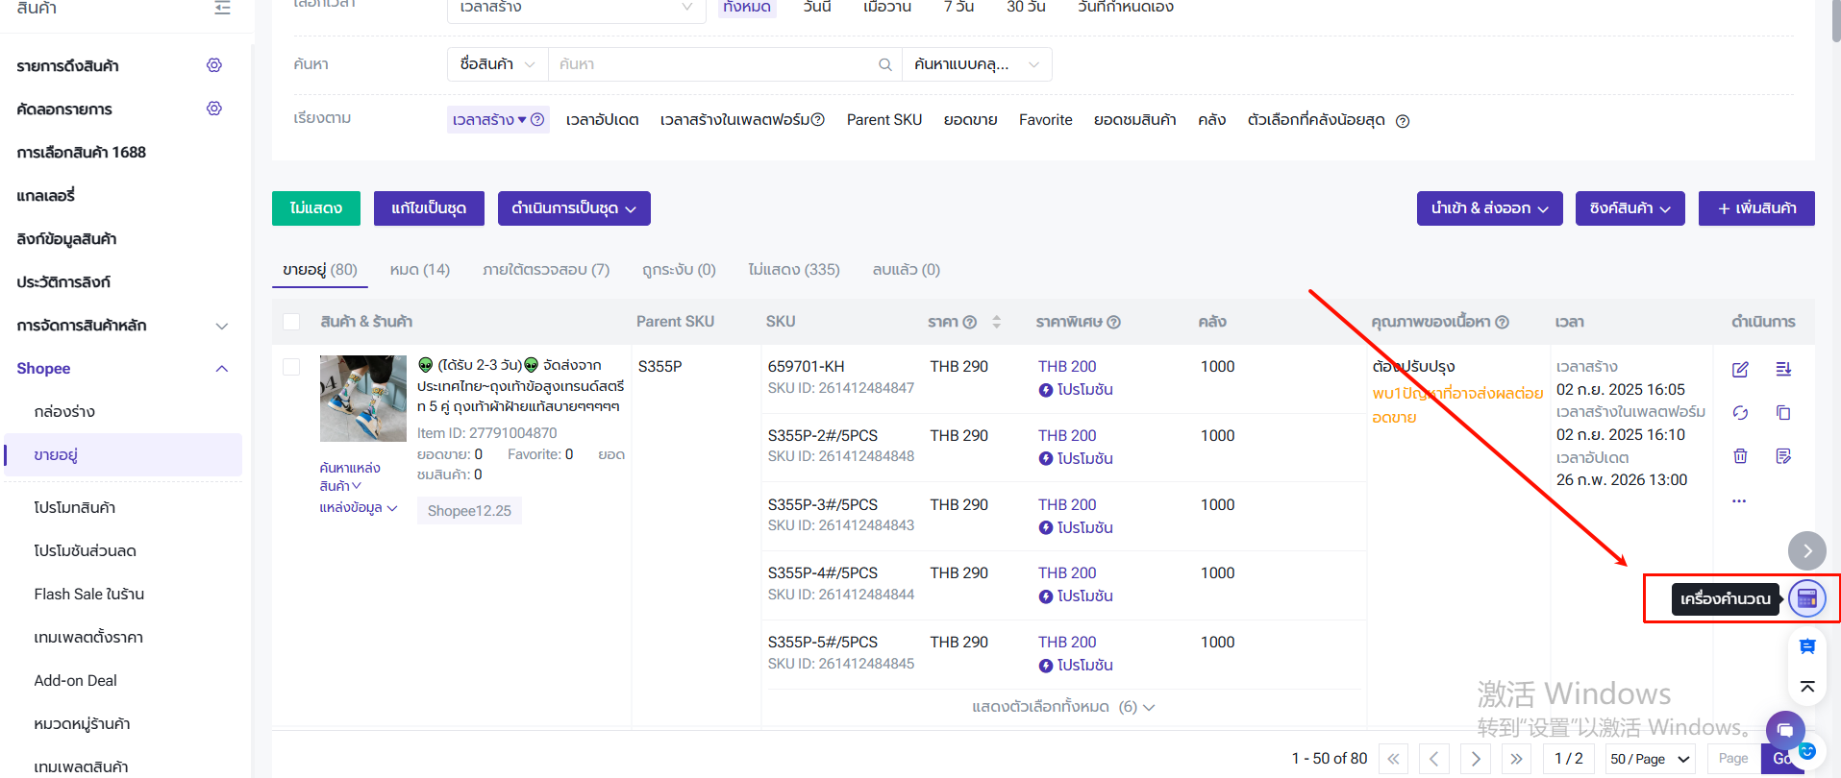Viewport: 1841px width, 778px height.
Task: Go to next page arrow in pagination
Action: click(1476, 759)
